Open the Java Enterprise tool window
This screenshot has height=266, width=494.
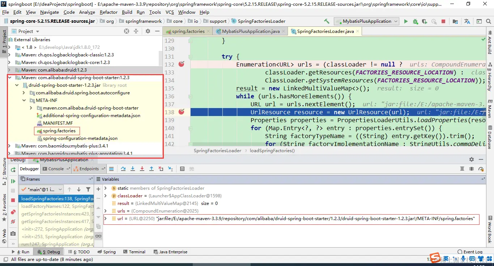coord(171,252)
